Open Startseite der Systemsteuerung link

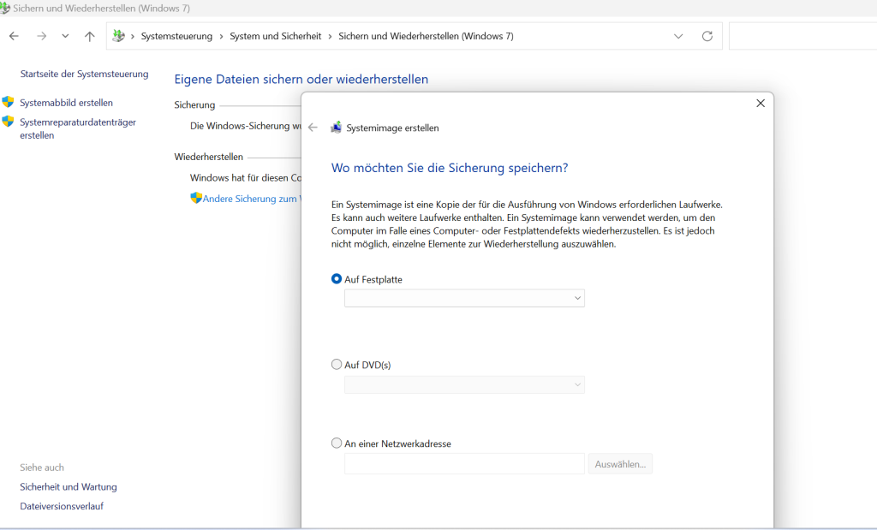(x=85, y=74)
